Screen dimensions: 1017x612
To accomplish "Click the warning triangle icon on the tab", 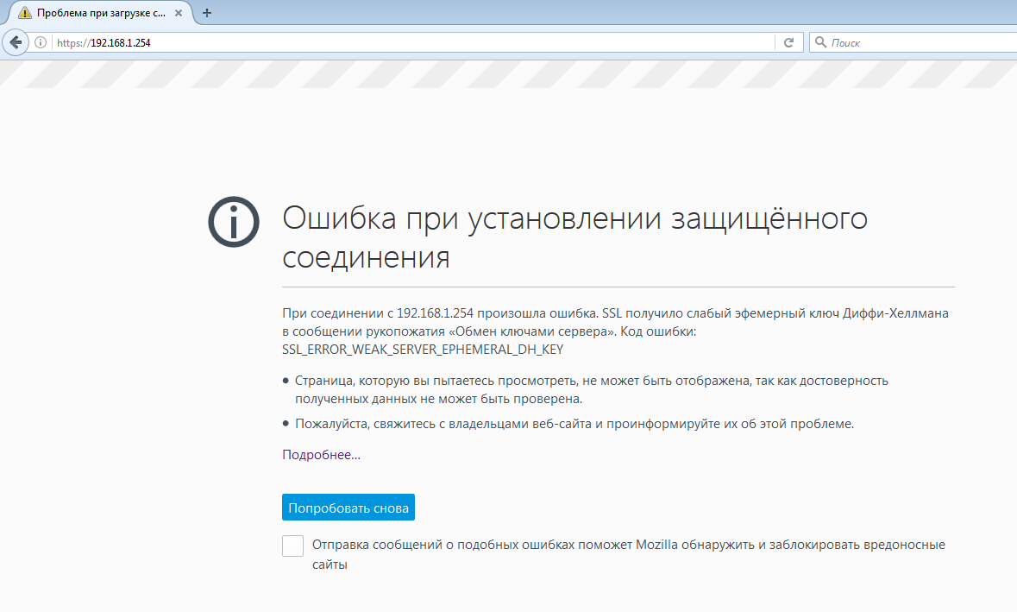I will (24, 13).
